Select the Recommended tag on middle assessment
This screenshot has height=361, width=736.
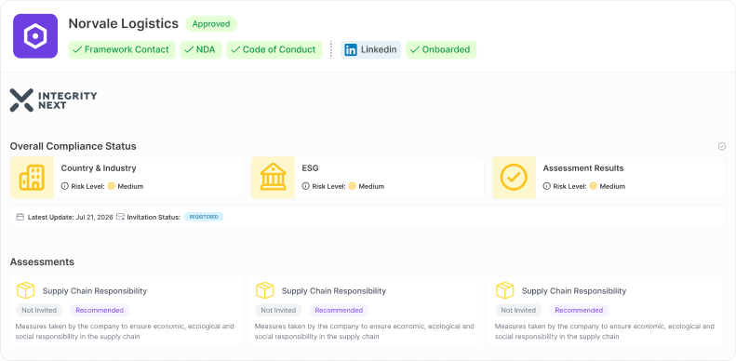[x=339, y=311]
